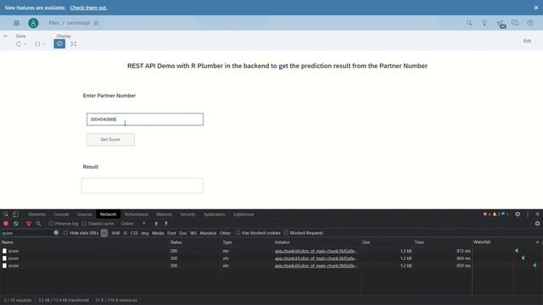This screenshot has width=543, height=305.
Task: Click the comment mode display icon
Action: pos(59,44)
